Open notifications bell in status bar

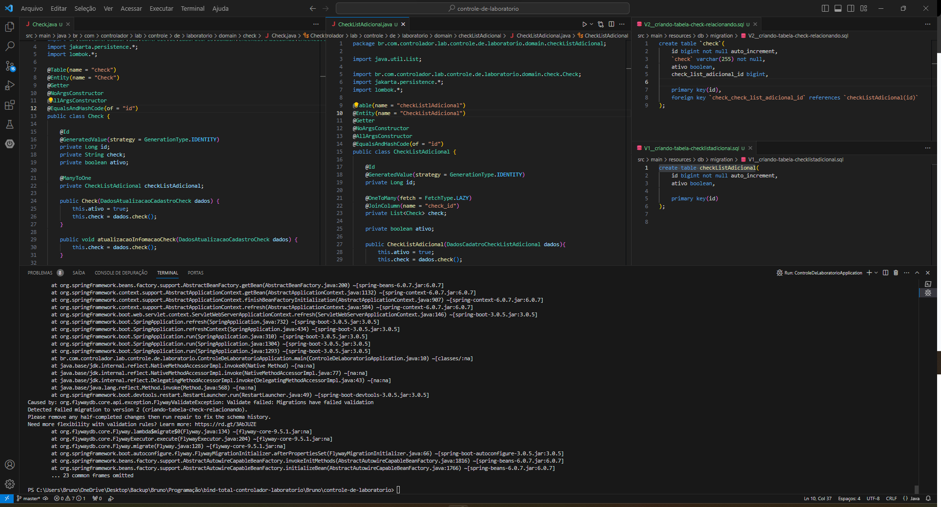pos(928,498)
